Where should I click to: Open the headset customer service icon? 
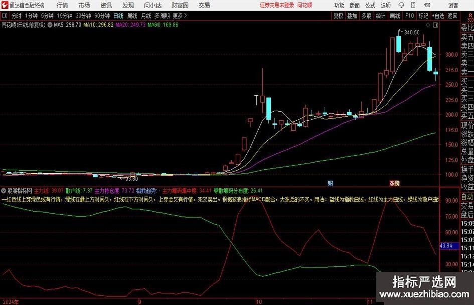[401, 5]
